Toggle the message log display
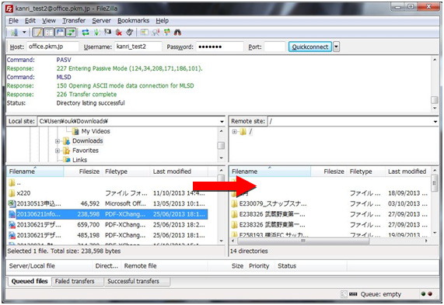Screen dimensions: 444x305 pyautogui.click(x=38, y=33)
